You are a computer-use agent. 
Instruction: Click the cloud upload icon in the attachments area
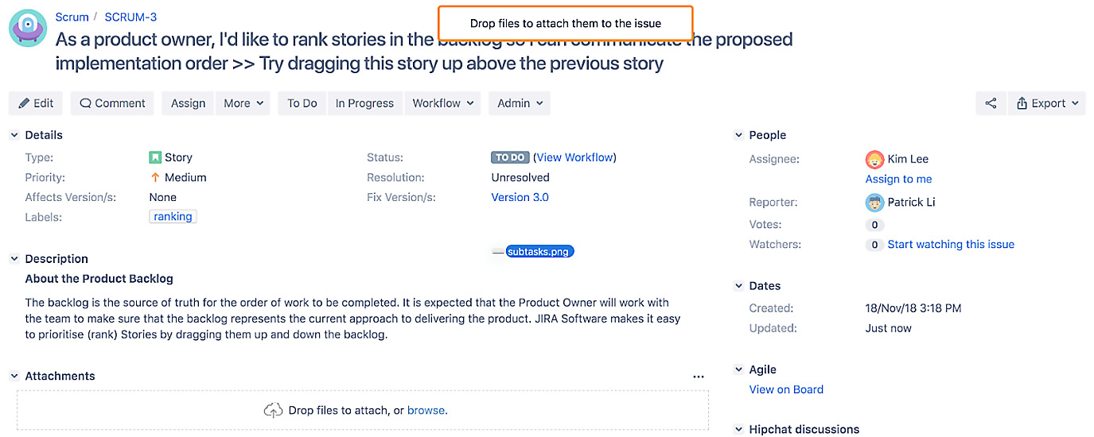[273, 411]
